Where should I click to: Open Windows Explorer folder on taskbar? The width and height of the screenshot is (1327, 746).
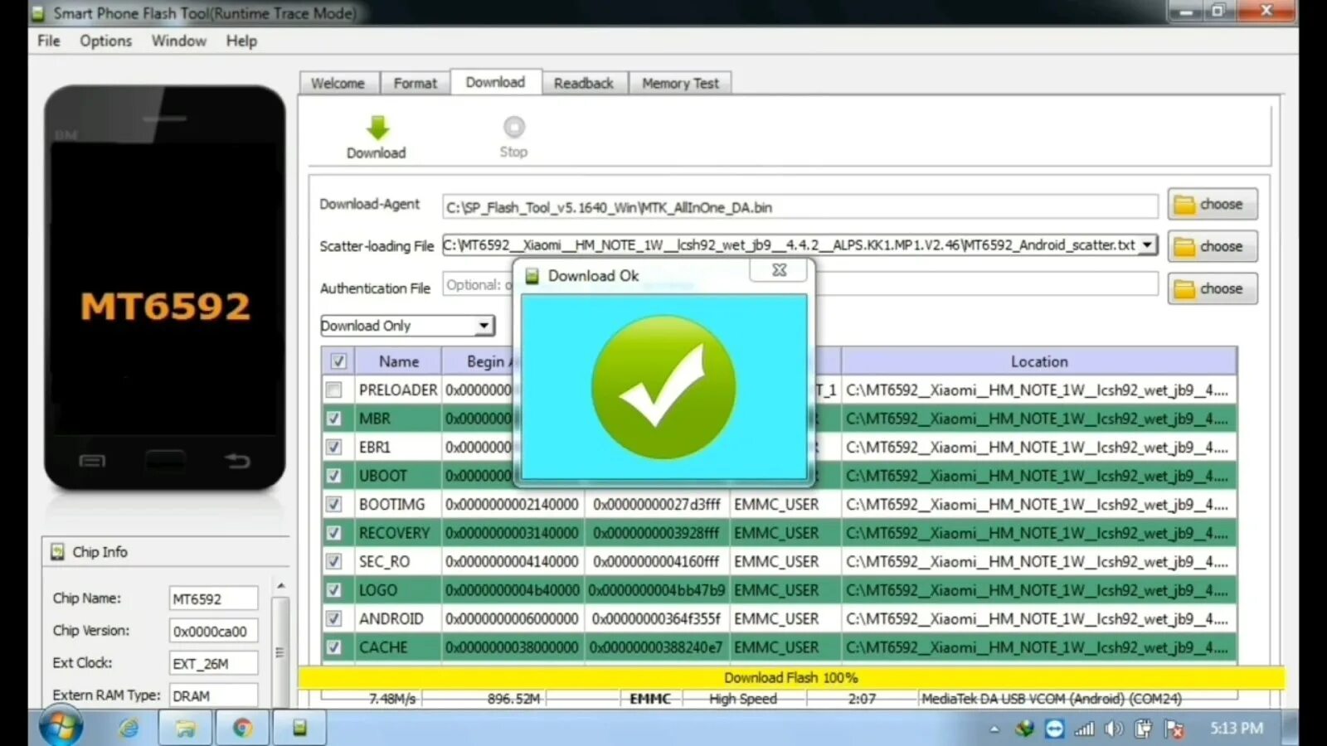click(x=186, y=728)
